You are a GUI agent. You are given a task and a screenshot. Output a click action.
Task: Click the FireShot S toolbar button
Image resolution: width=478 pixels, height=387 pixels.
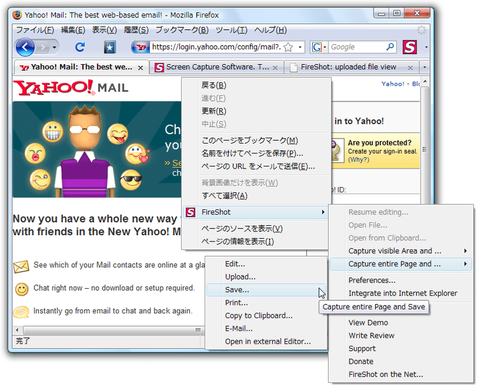pos(409,47)
